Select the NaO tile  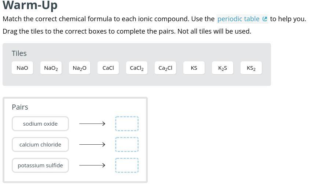coord(22,68)
